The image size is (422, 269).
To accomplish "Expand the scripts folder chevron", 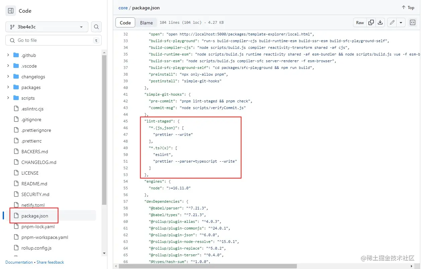I will (8, 98).
